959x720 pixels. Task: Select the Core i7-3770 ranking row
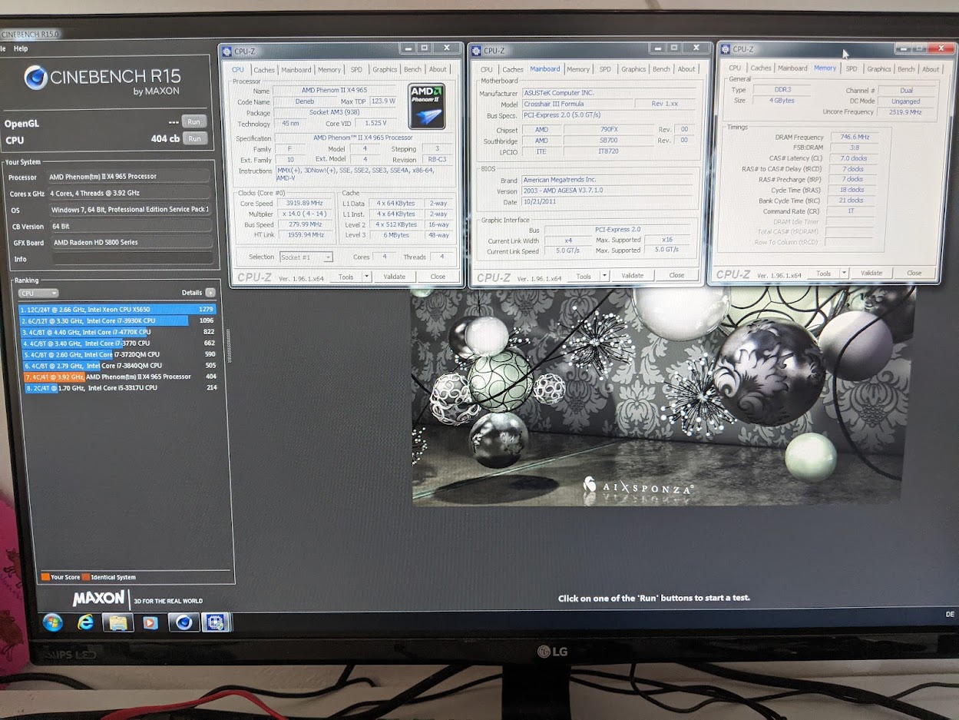pos(117,343)
